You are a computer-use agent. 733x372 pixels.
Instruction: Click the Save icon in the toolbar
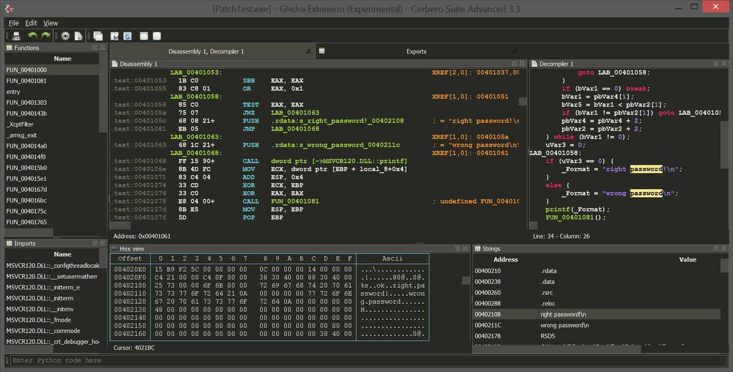(x=16, y=37)
